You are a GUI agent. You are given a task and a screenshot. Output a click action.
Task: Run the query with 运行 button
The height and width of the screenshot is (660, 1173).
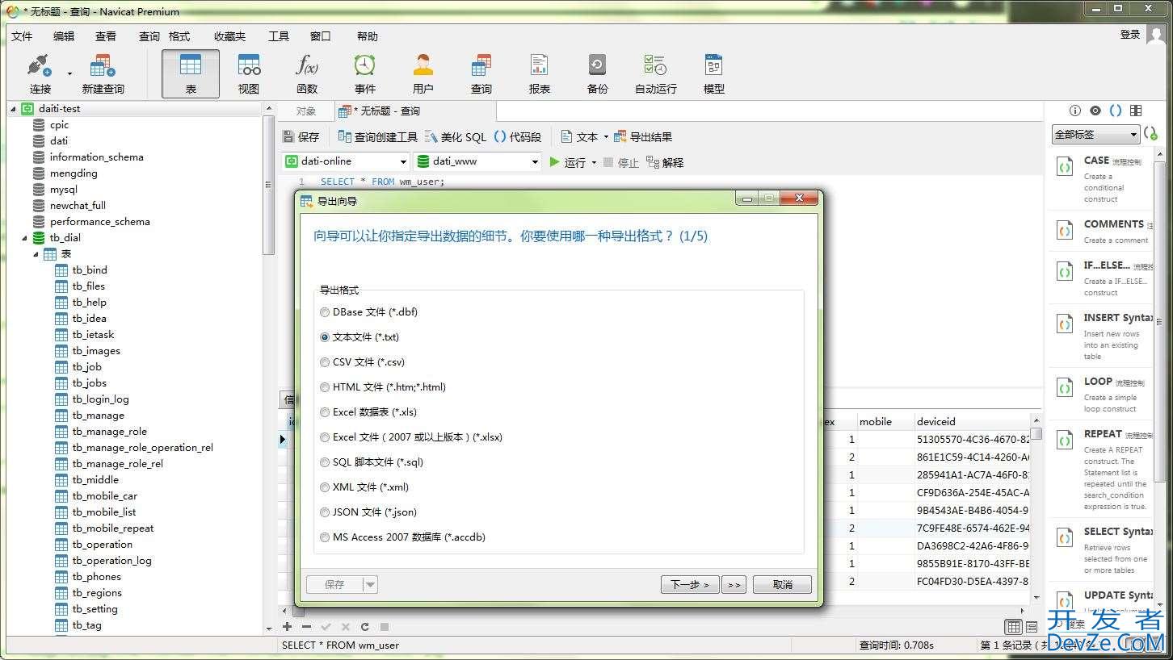point(567,162)
